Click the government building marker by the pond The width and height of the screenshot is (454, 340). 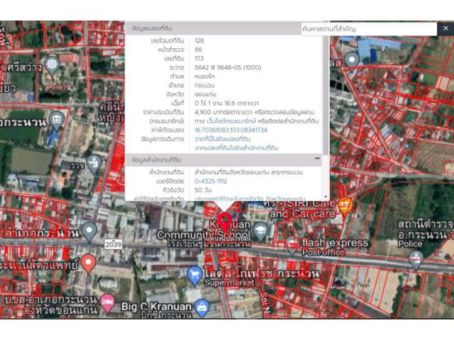click(x=57, y=120)
